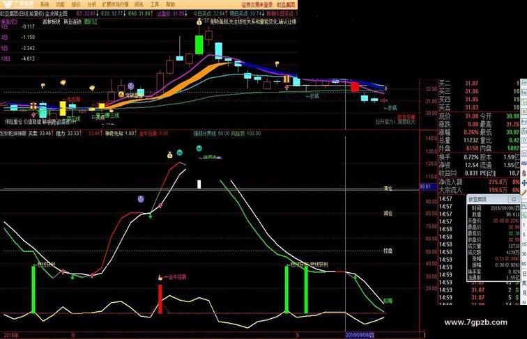Click the green 图们江 tag

coord(91,22)
